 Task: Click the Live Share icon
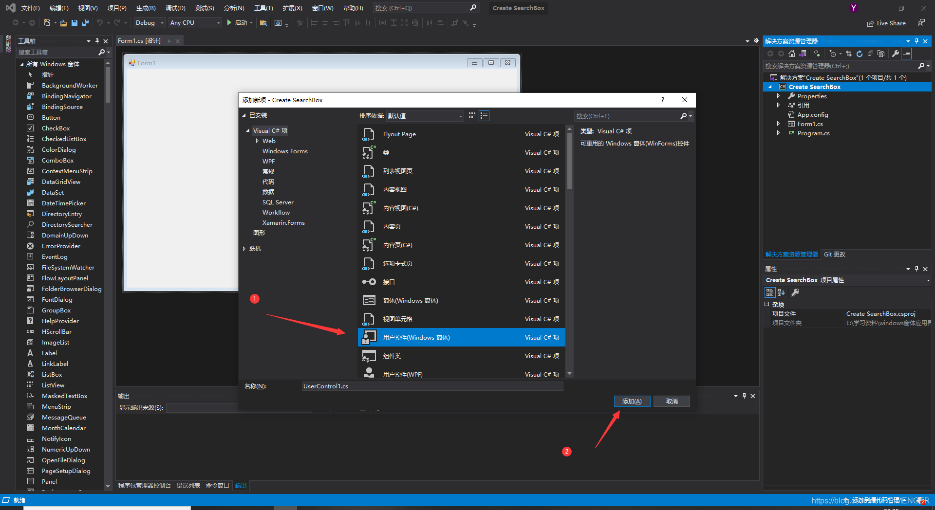(871, 23)
